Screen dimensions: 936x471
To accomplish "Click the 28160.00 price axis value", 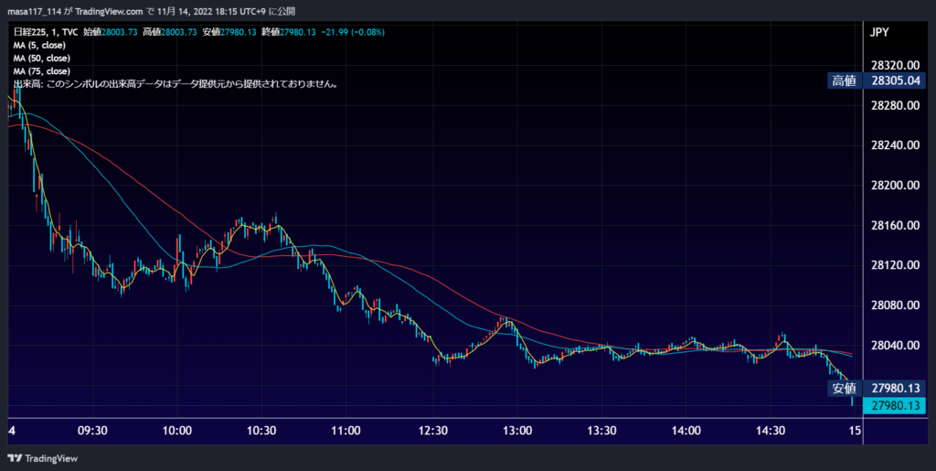I will 895,225.
